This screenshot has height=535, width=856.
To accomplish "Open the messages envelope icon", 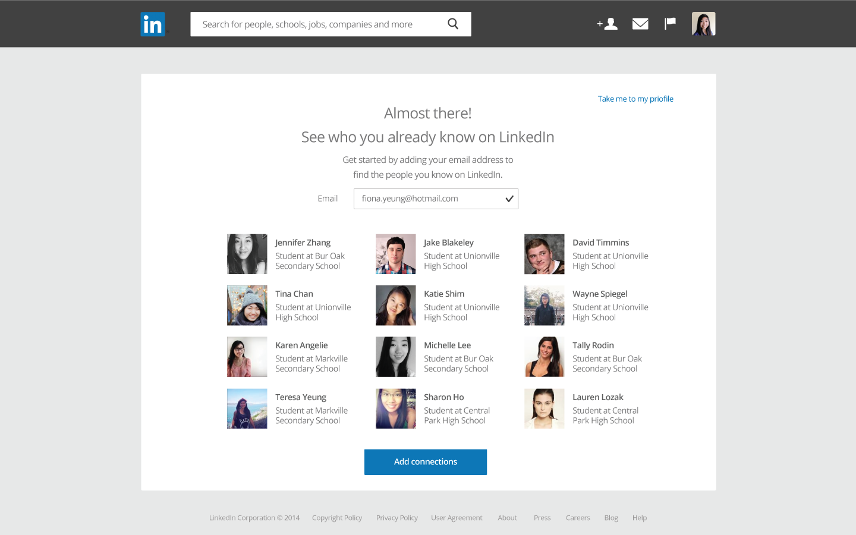I will pyautogui.click(x=640, y=24).
